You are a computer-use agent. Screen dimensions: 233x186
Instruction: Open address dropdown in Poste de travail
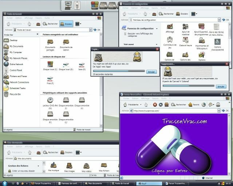tap(91, 30)
